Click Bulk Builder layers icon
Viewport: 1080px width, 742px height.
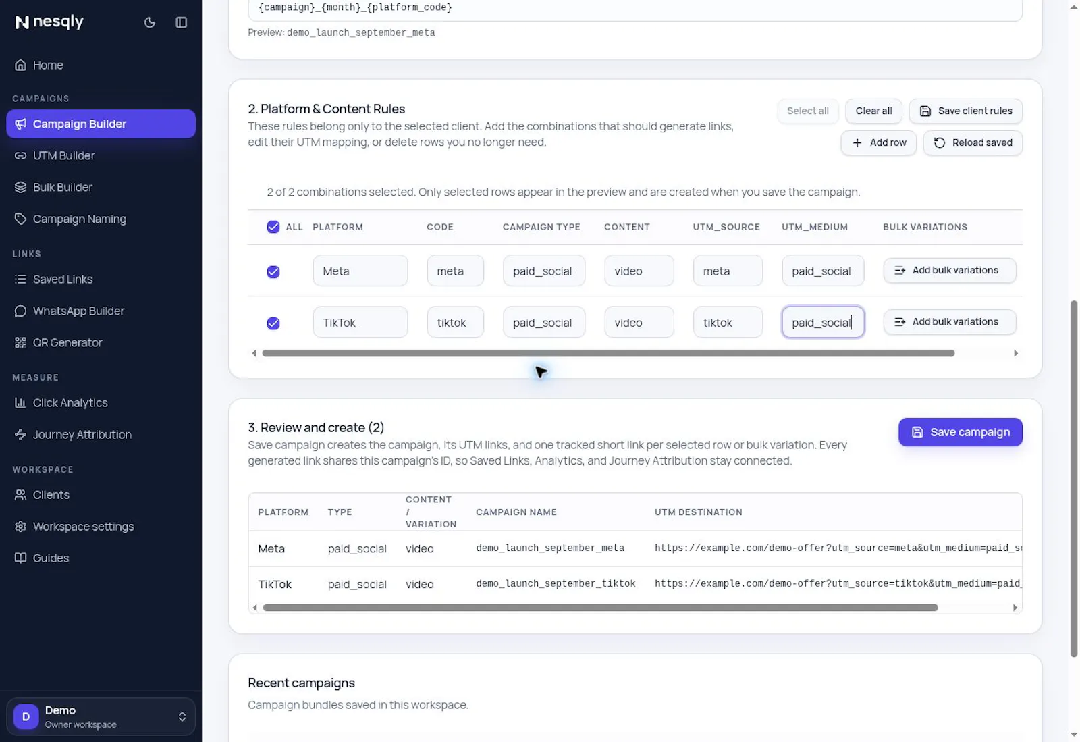(x=21, y=187)
